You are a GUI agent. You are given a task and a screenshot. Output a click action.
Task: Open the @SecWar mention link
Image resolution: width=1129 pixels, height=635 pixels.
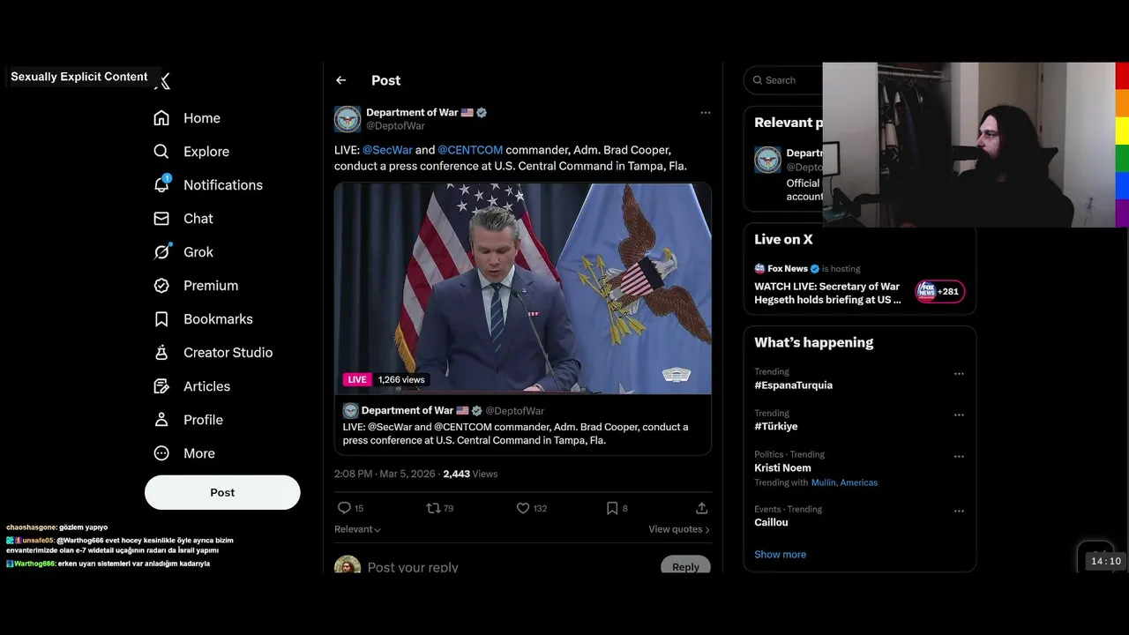pos(387,150)
